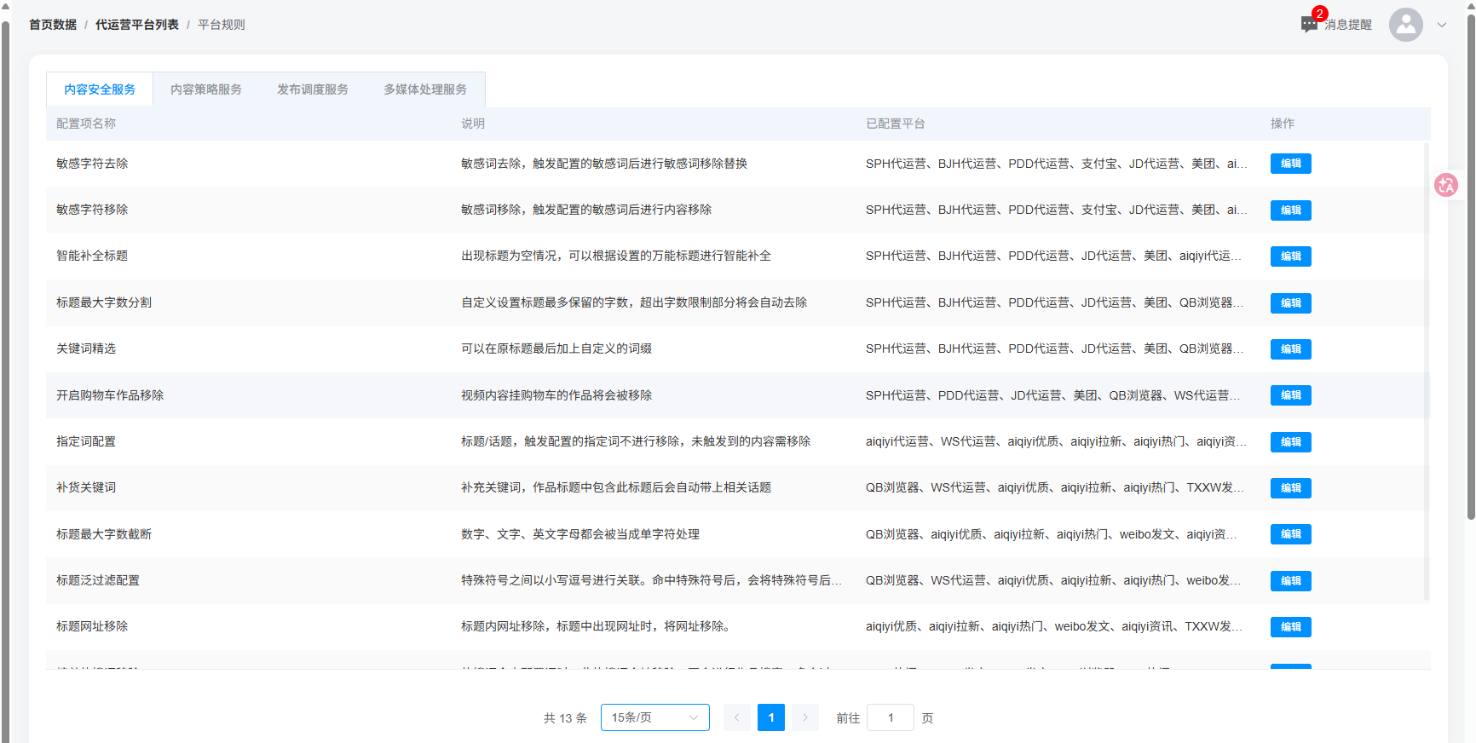
Task: Click the 已配置平台 column header
Action: pos(896,124)
